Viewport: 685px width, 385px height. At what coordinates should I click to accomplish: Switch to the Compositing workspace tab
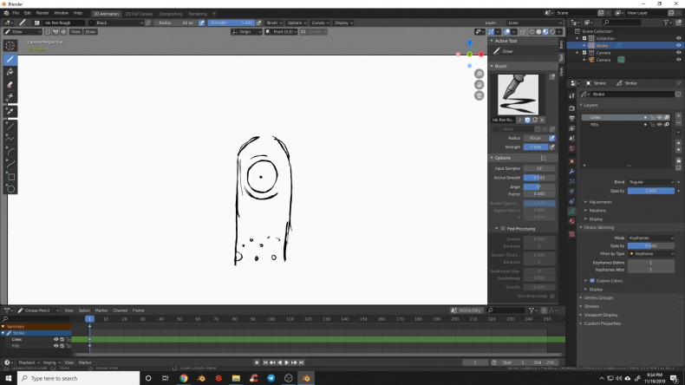pyautogui.click(x=172, y=13)
